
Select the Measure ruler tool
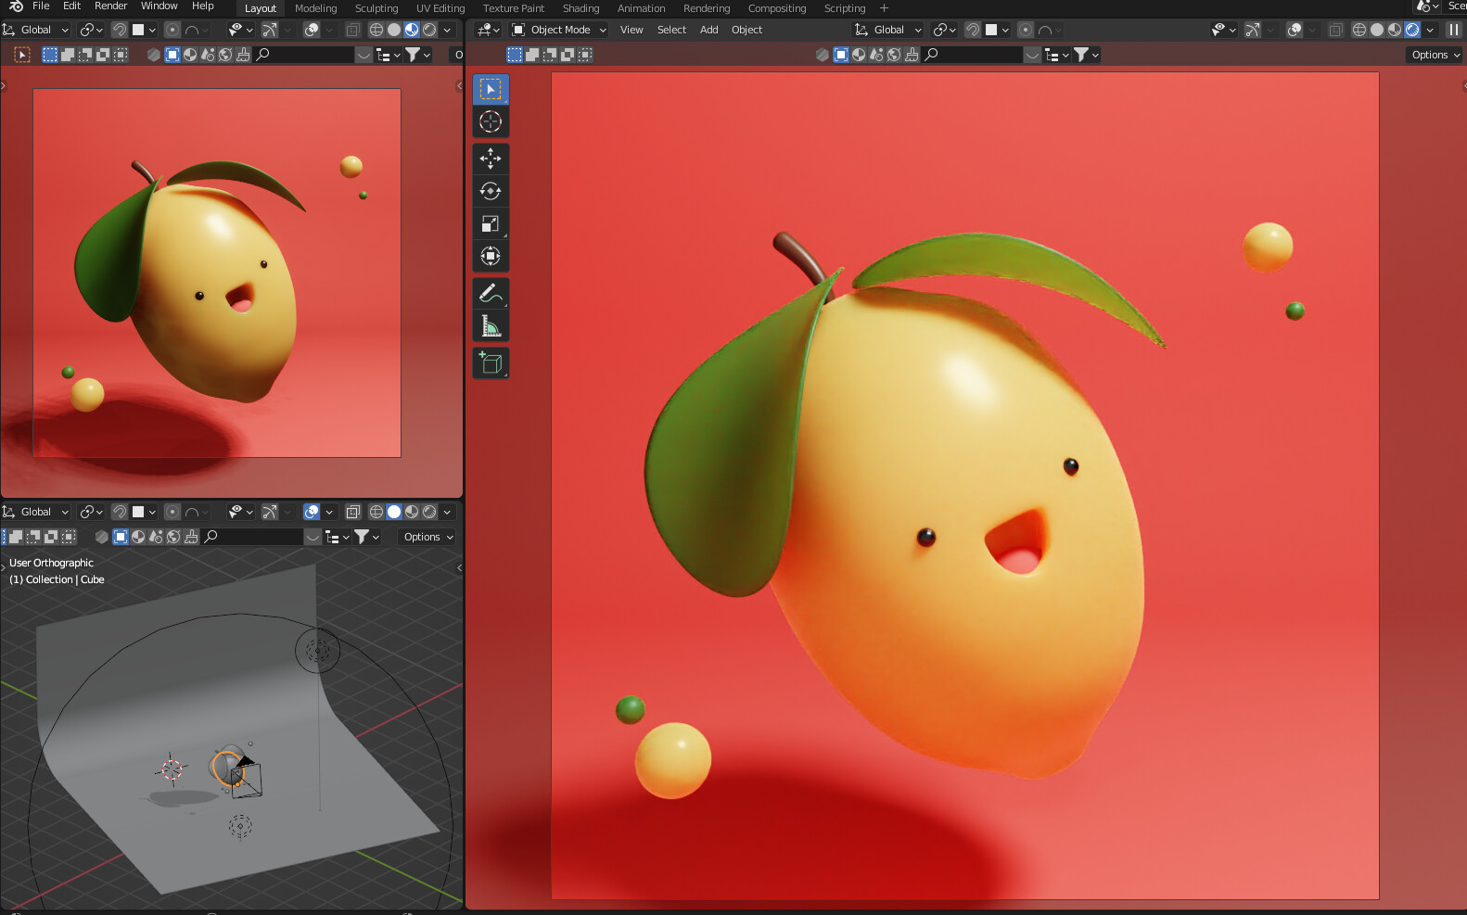[490, 326]
